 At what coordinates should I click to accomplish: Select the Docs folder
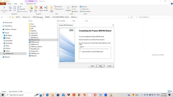(x=32, y=24)
